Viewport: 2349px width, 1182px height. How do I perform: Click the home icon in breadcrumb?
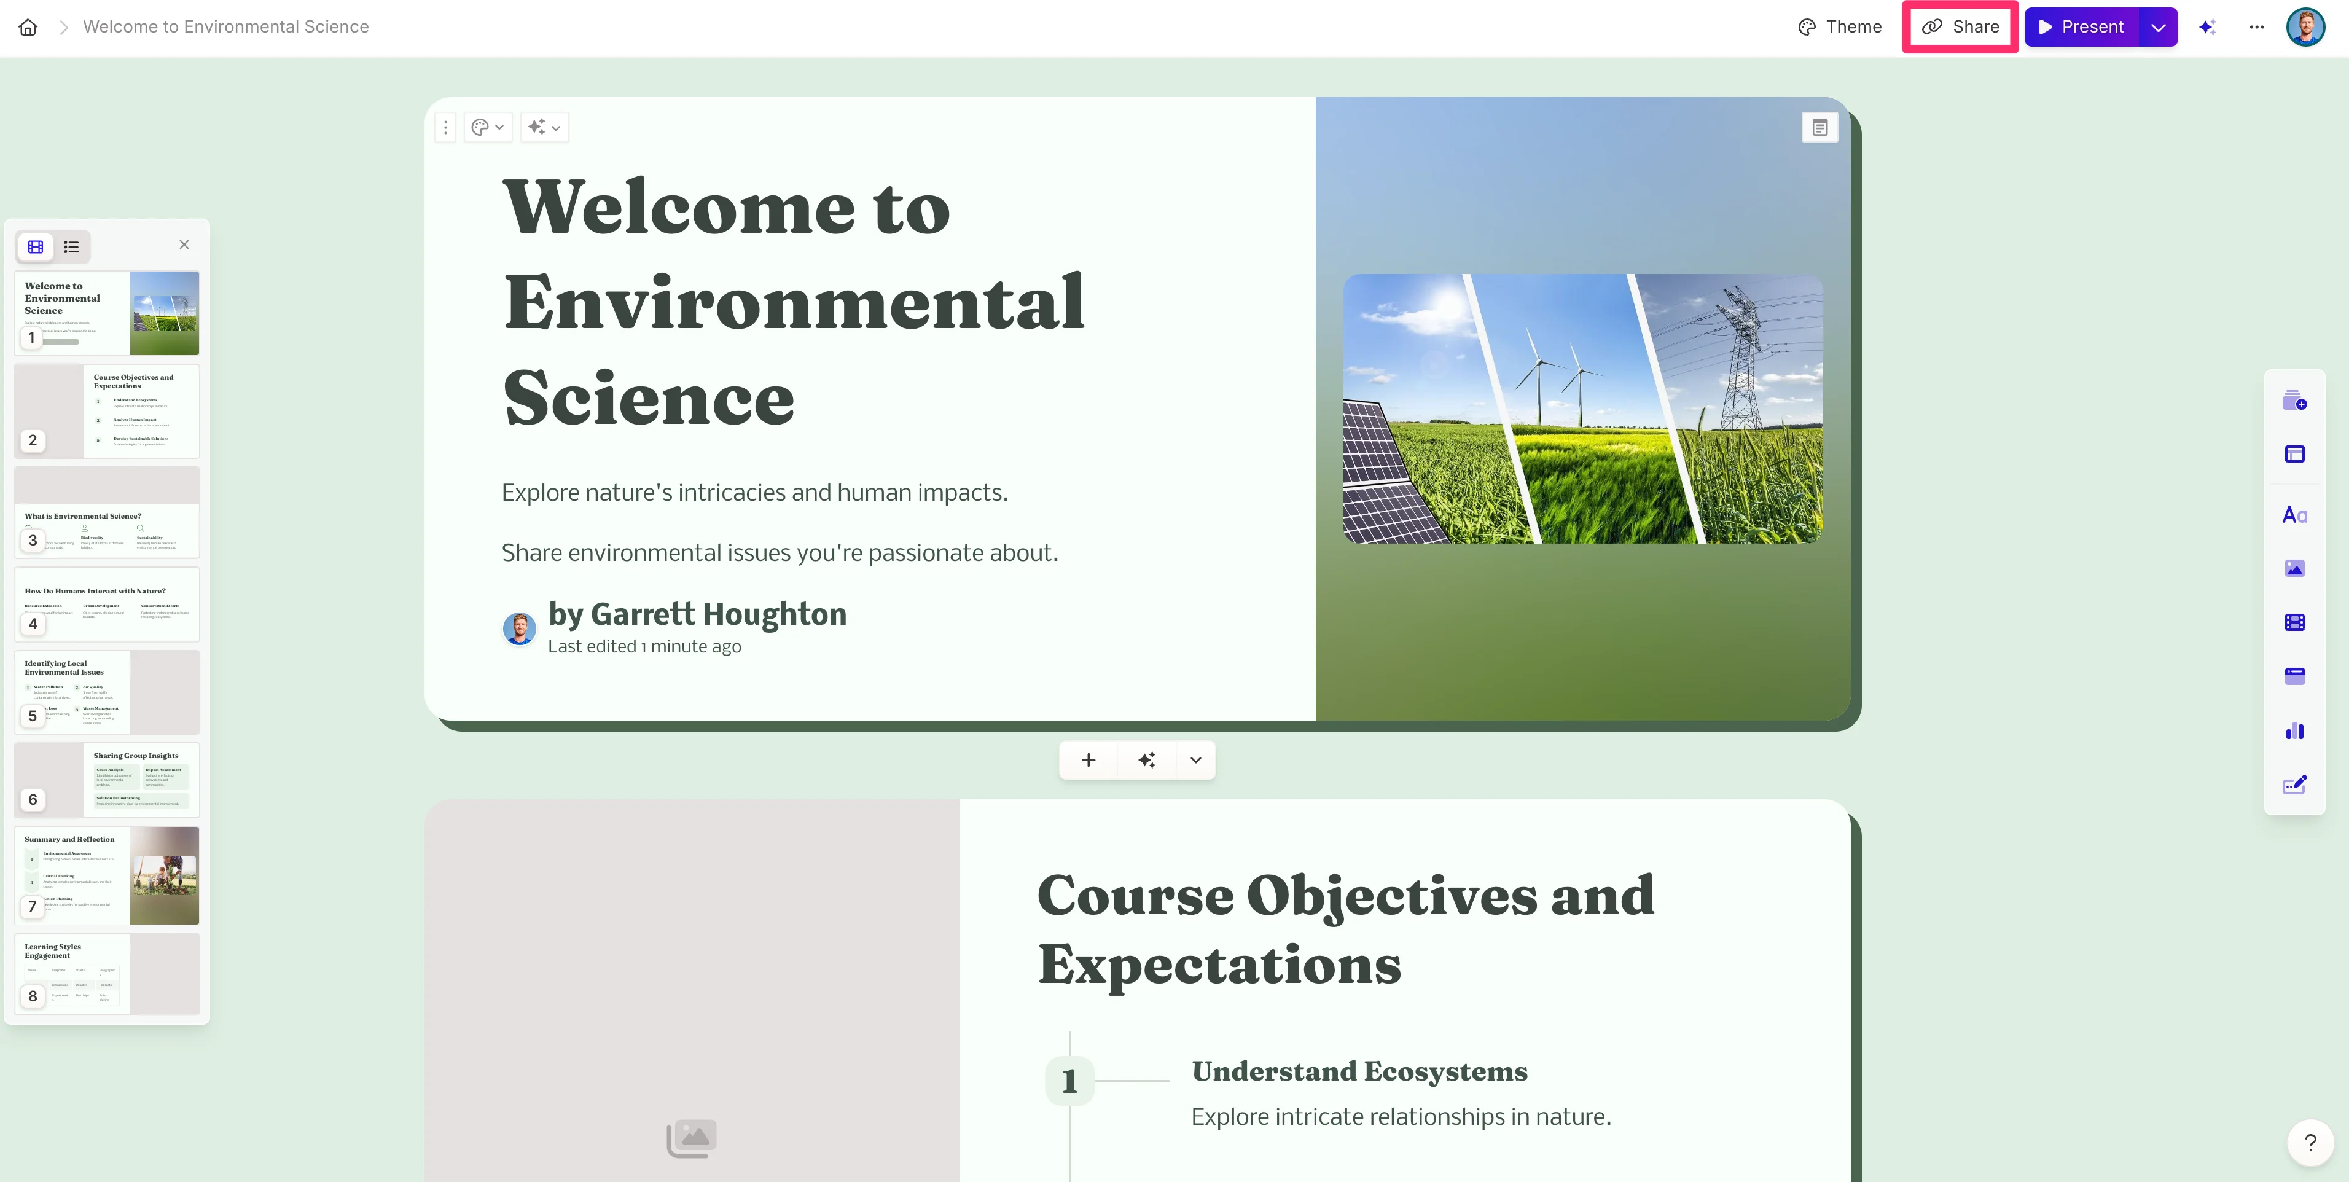[28, 28]
